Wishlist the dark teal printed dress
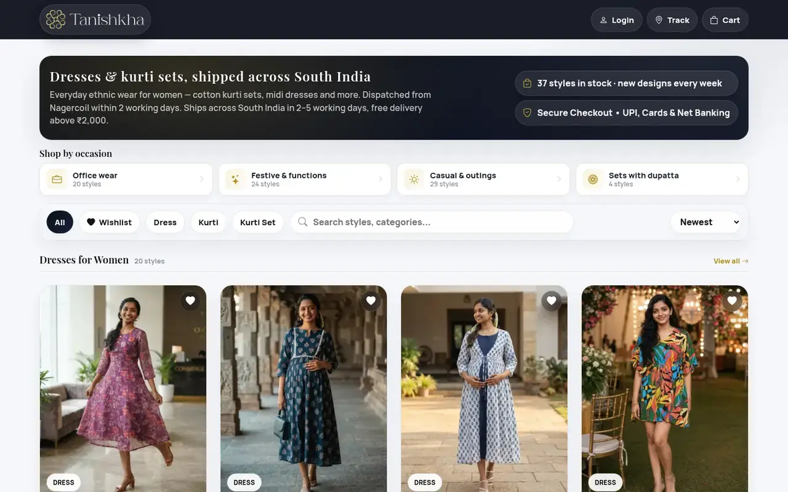This screenshot has height=492, width=788. click(371, 301)
